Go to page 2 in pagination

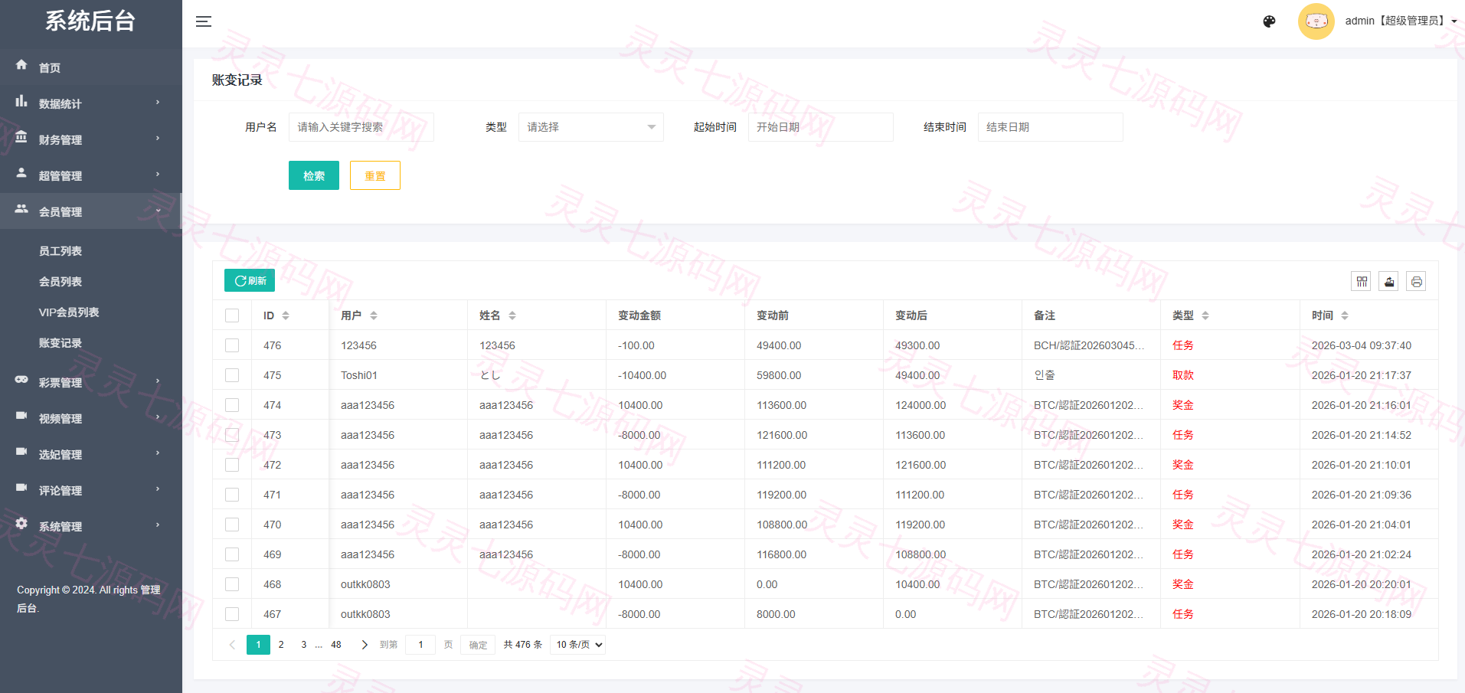tap(281, 645)
